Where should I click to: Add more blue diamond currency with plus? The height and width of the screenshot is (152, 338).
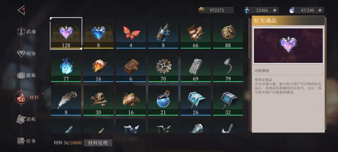[275, 10]
